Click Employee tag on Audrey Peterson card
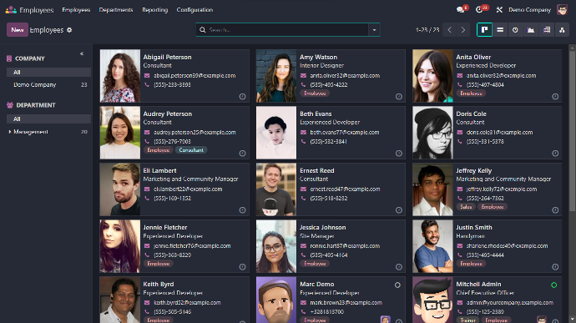Image resolution: width=576 pixels, height=323 pixels. tap(159, 150)
